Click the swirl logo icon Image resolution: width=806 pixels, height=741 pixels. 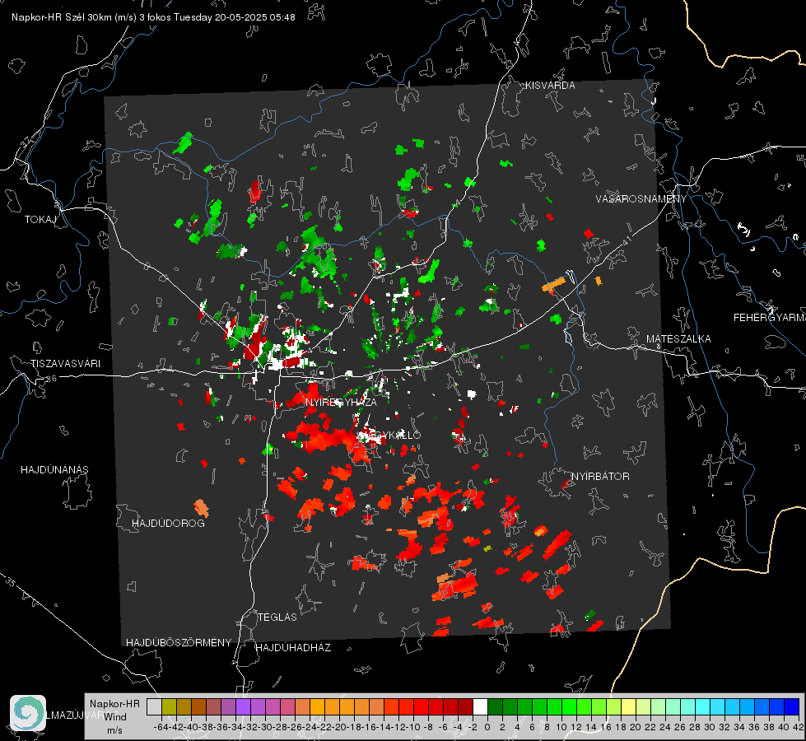28,713
